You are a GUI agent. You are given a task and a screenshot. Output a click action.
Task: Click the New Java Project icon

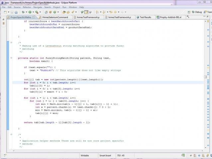[x=46, y=12]
